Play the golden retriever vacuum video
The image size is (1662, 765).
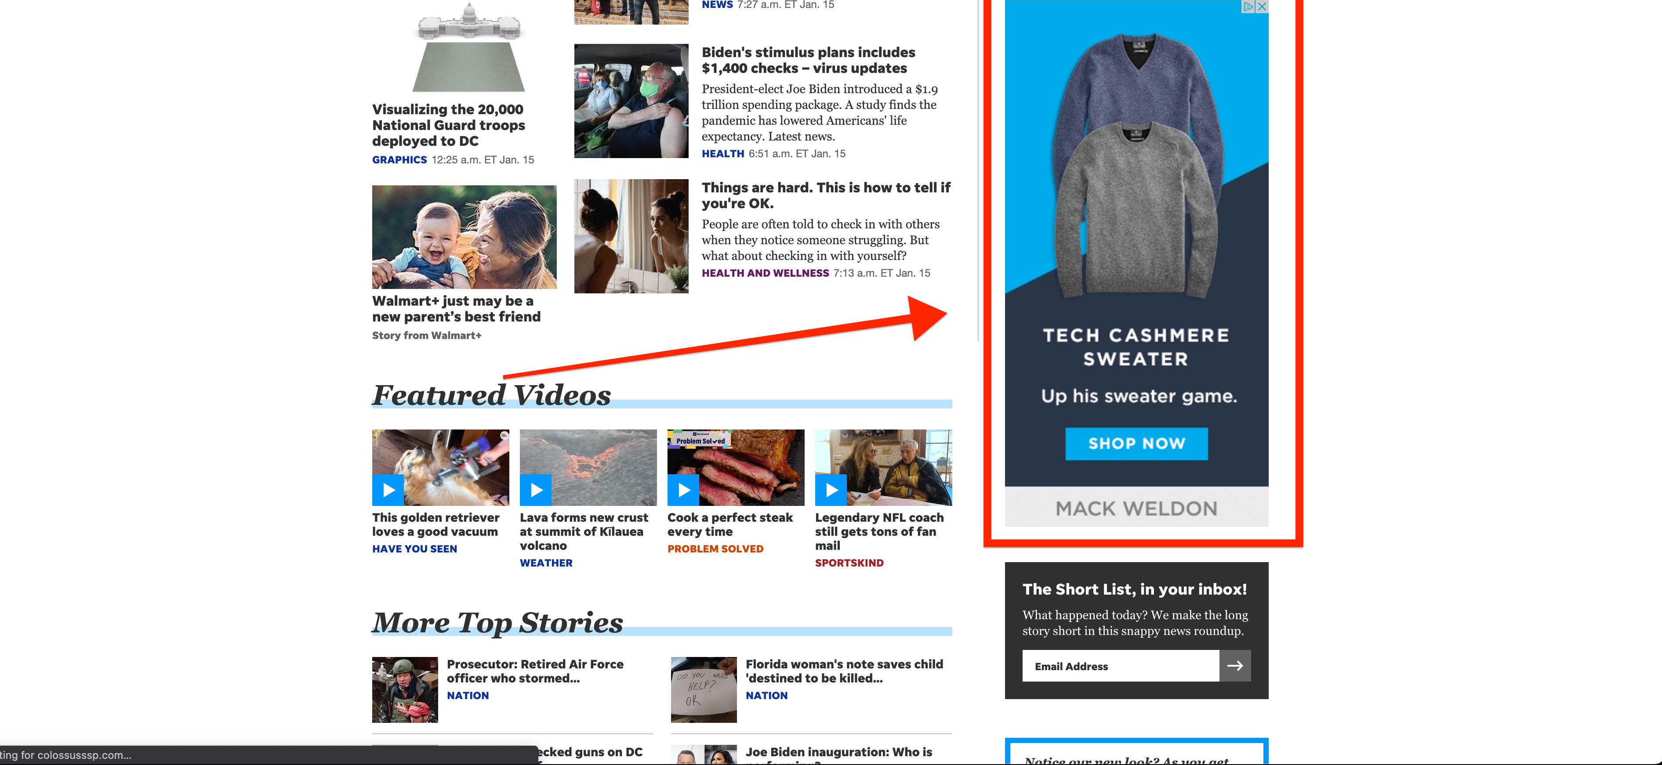(388, 490)
